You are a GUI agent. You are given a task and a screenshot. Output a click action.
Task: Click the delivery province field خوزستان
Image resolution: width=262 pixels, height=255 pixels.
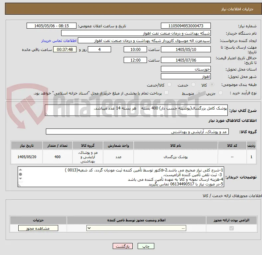pyautogui.click(x=186, y=69)
